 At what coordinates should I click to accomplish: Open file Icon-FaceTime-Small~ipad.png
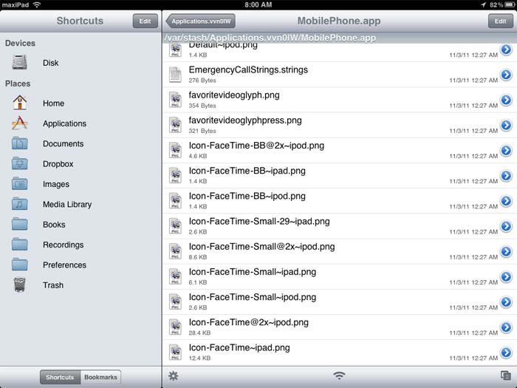340,277
